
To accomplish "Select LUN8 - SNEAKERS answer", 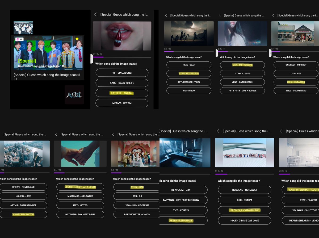I will (x=296, y=82).
